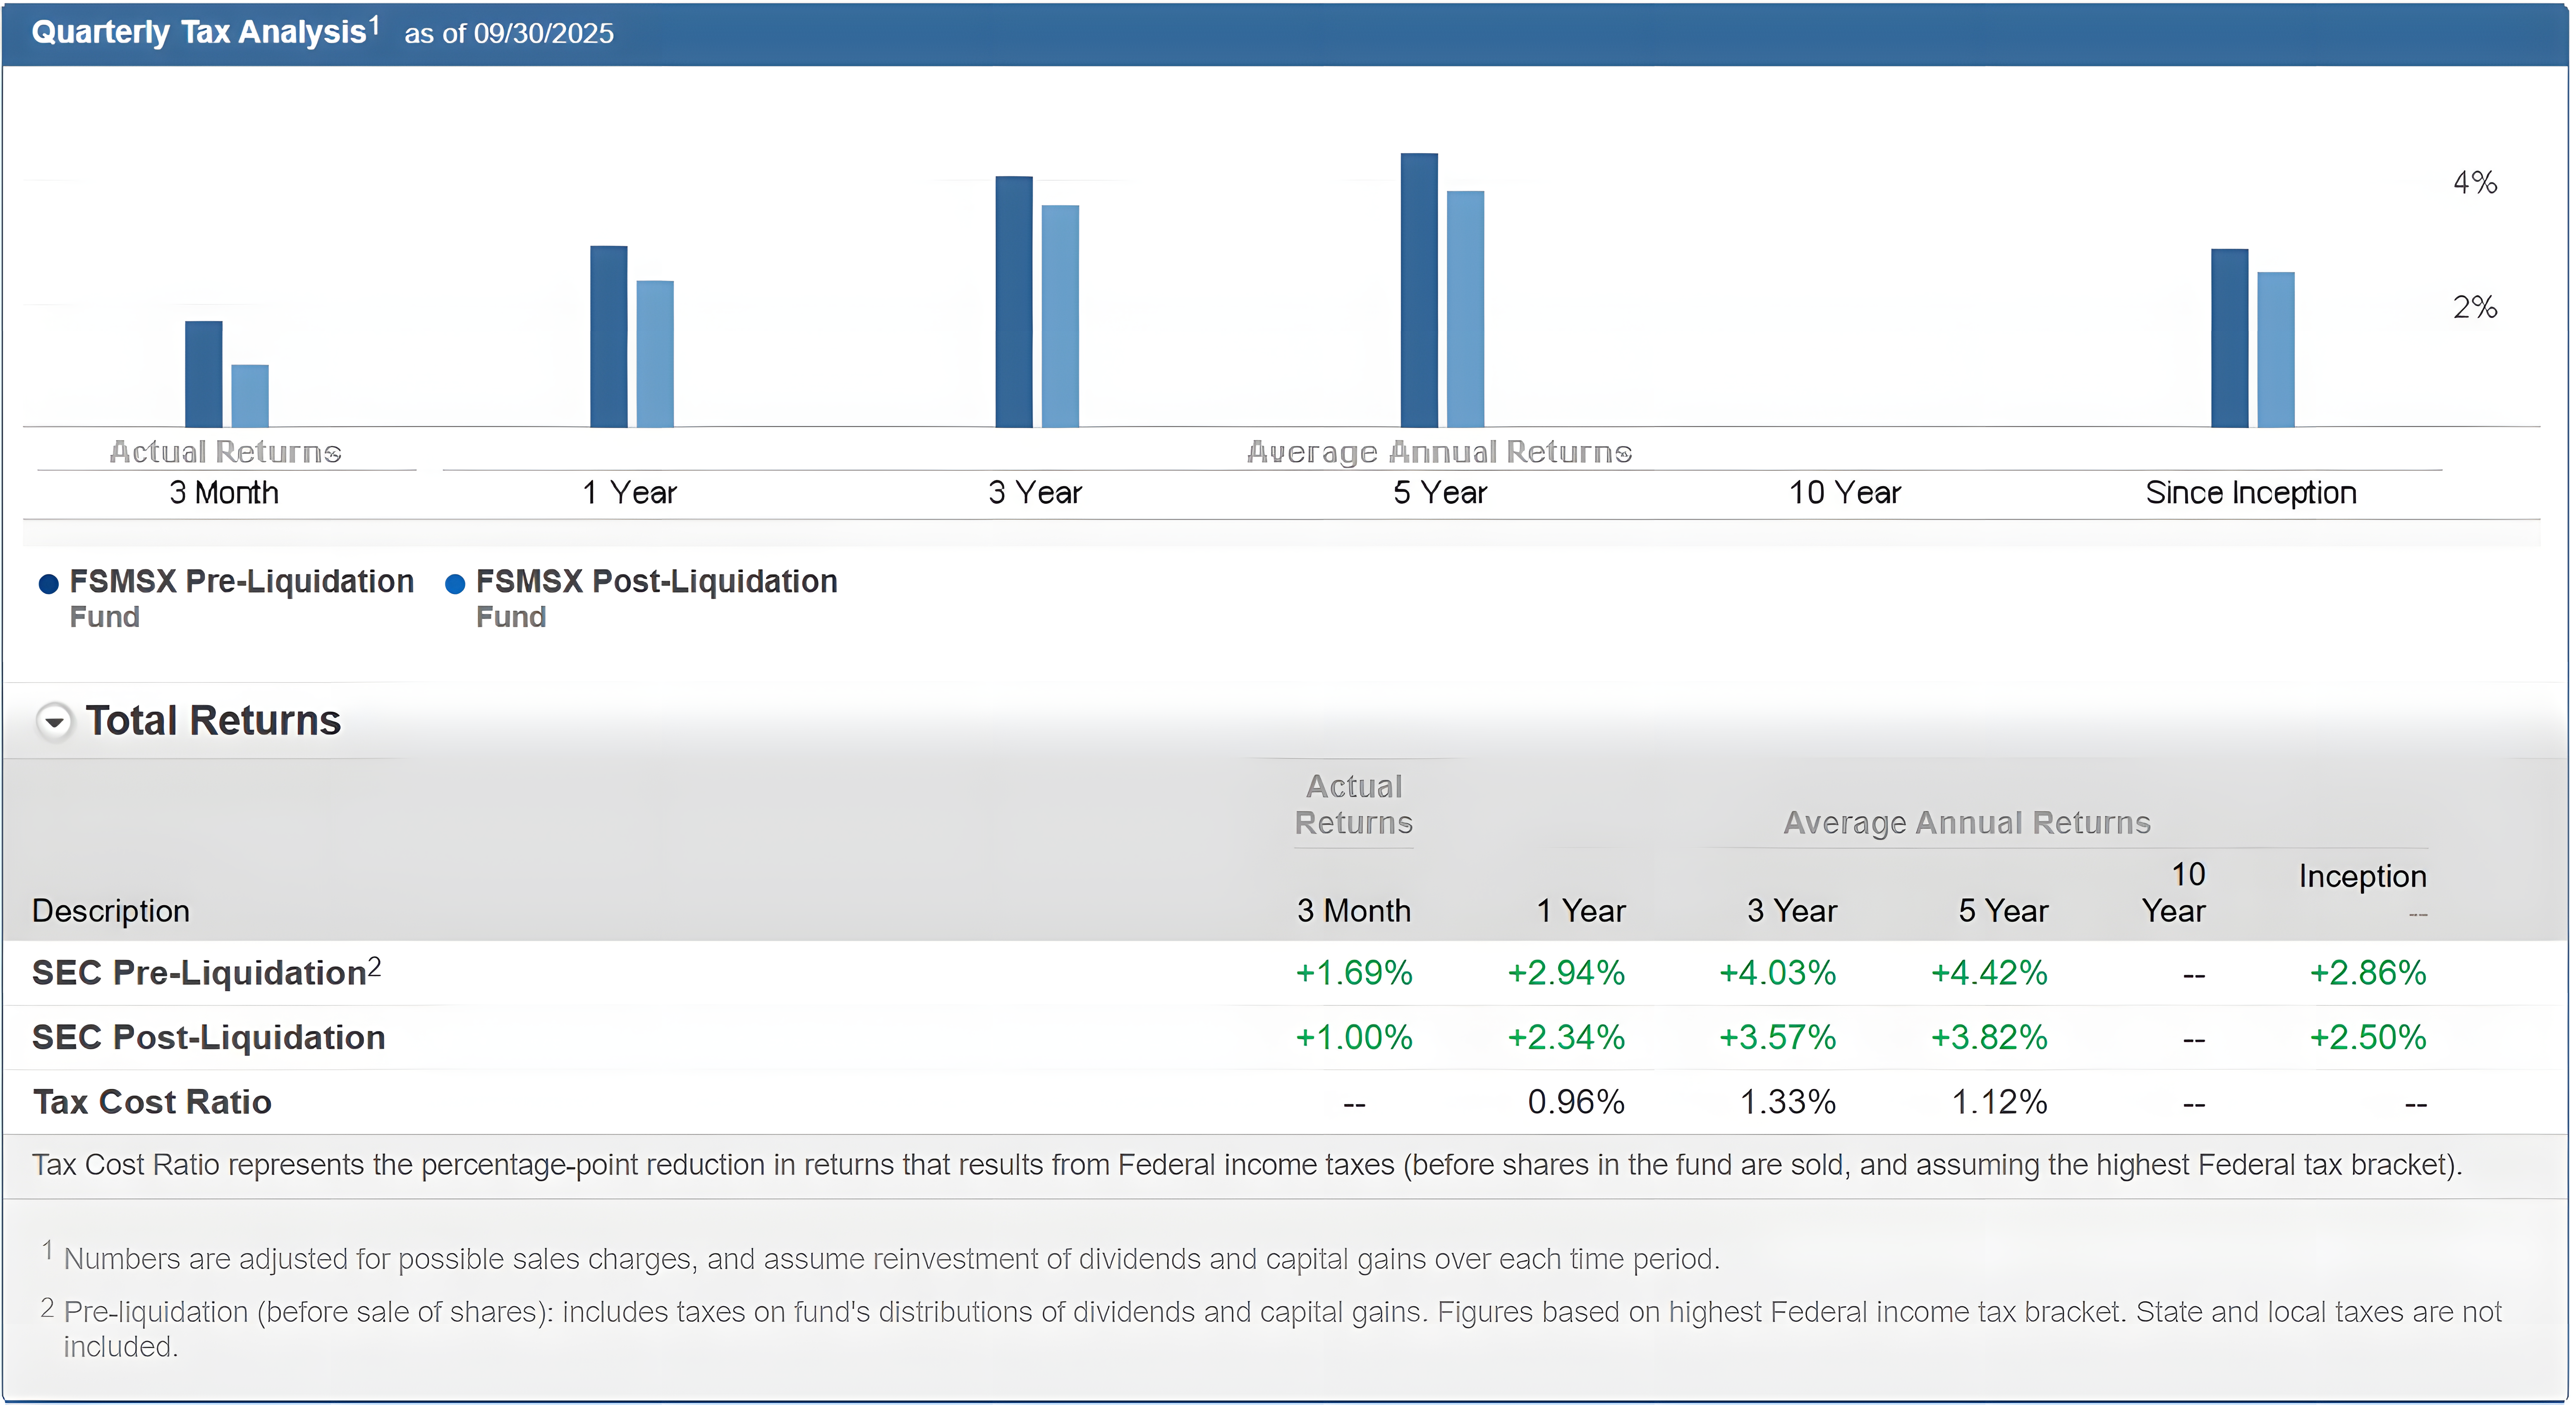
Task: Click the 5 Year pre-liquidation bar
Action: point(1419,290)
